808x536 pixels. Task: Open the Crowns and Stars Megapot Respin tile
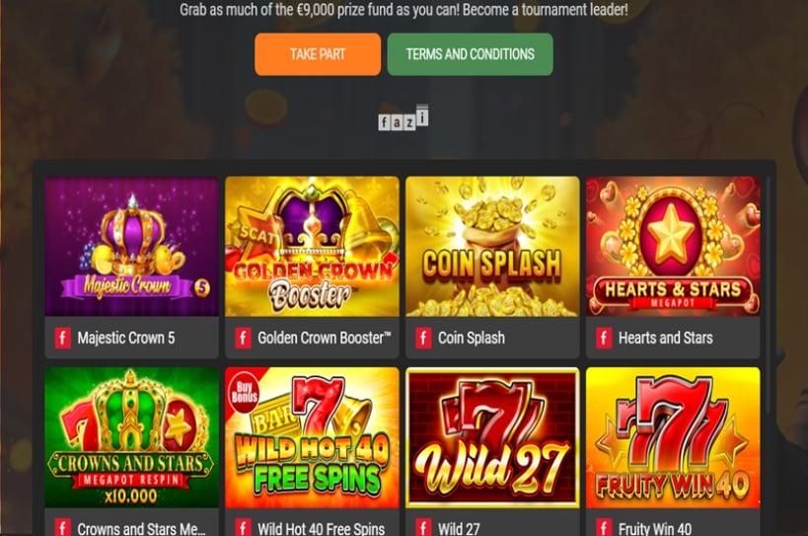131,437
